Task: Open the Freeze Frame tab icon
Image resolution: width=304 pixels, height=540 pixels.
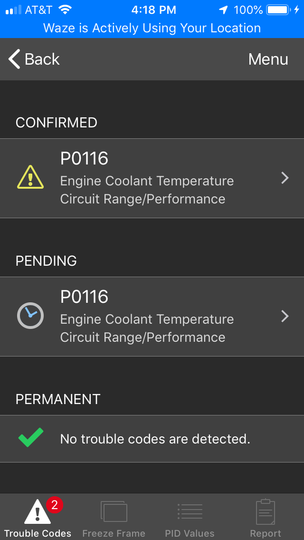Action: tap(114, 511)
